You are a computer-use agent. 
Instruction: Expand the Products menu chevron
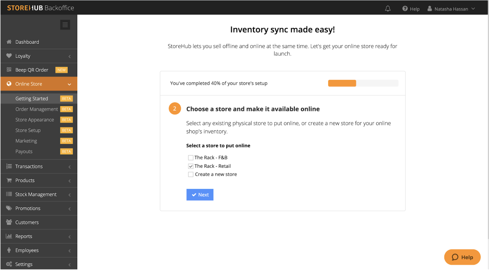pos(70,181)
